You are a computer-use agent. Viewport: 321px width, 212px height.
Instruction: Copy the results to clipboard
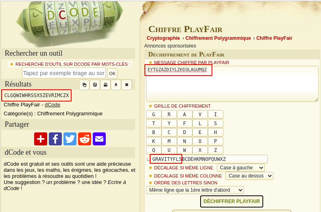[x=84, y=85]
